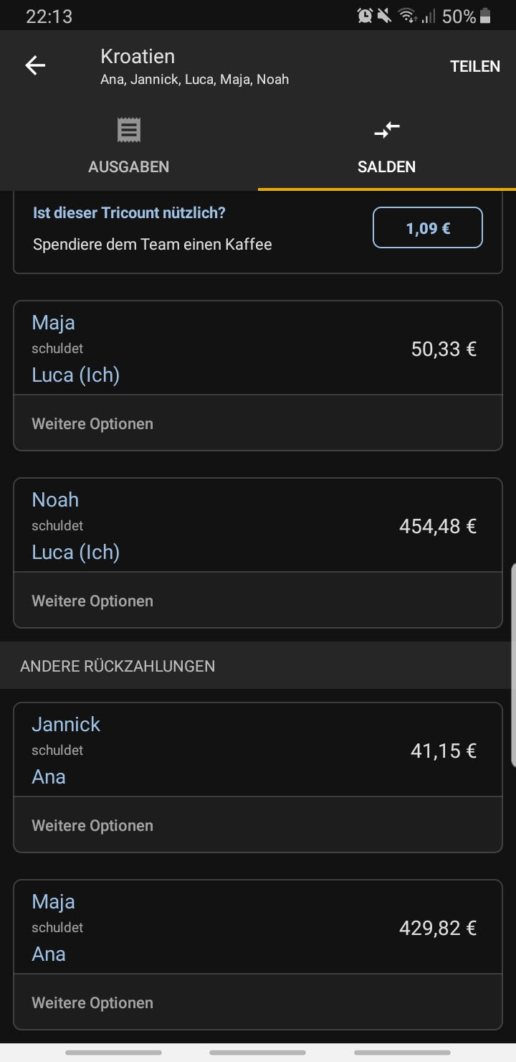Tap the Salden arrows icon
The width and height of the screenshot is (516, 1062).
coord(387,131)
